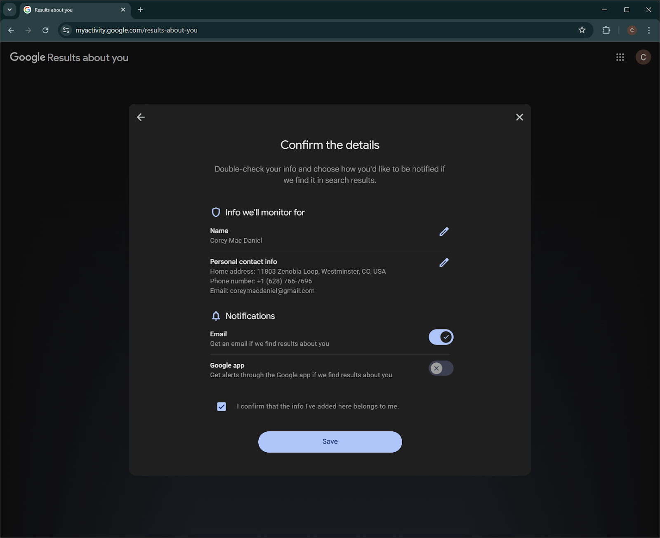This screenshot has height=538, width=660.
Task: Select the Results about you tab
Action: click(x=75, y=10)
